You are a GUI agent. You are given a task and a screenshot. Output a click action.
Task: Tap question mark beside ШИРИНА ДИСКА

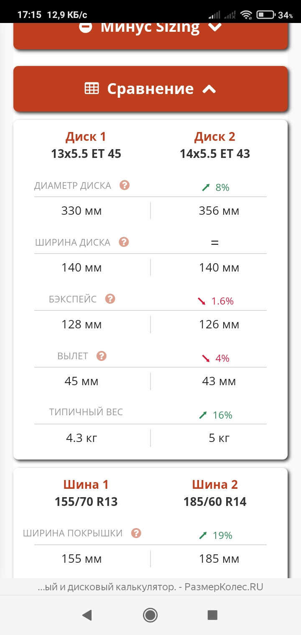click(x=123, y=242)
